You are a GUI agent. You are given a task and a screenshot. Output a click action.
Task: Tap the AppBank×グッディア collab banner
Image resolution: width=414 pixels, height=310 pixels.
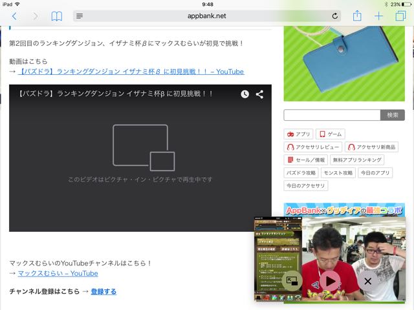344,210
